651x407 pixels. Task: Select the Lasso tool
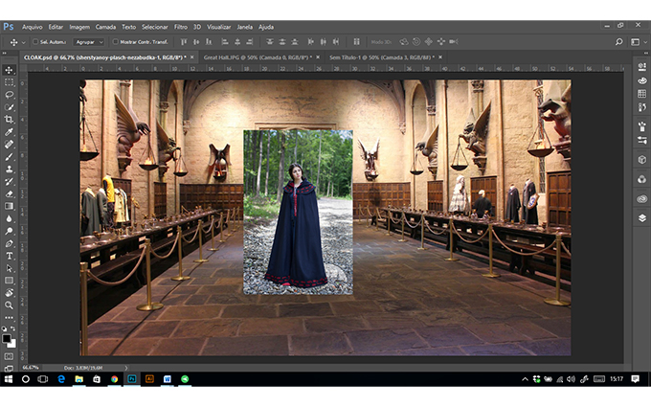click(9, 95)
